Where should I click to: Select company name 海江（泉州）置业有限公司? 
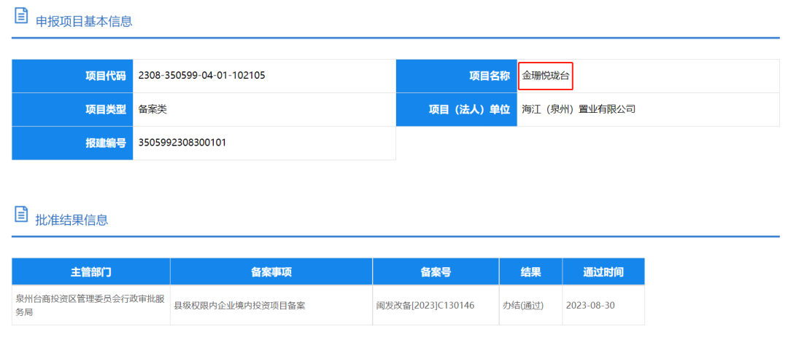click(579, 109)
